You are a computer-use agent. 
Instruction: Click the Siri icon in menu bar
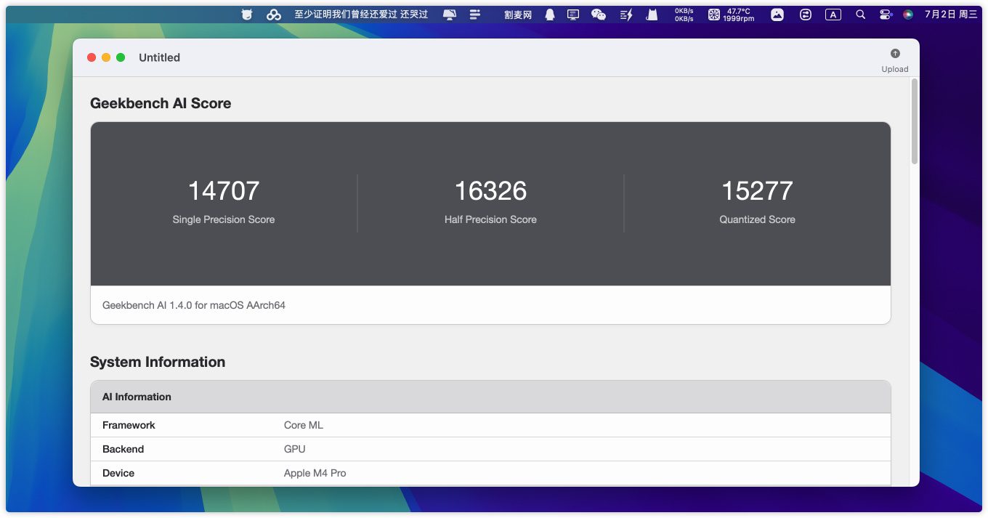(908, 15)
